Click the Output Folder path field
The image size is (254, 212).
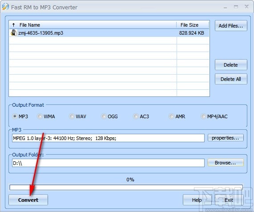[108, 163]
